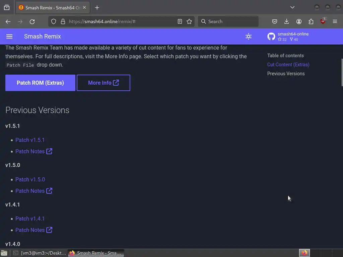Open the site hamburger navigation menu
The image size is (343, 257).
tap(9, 36)
